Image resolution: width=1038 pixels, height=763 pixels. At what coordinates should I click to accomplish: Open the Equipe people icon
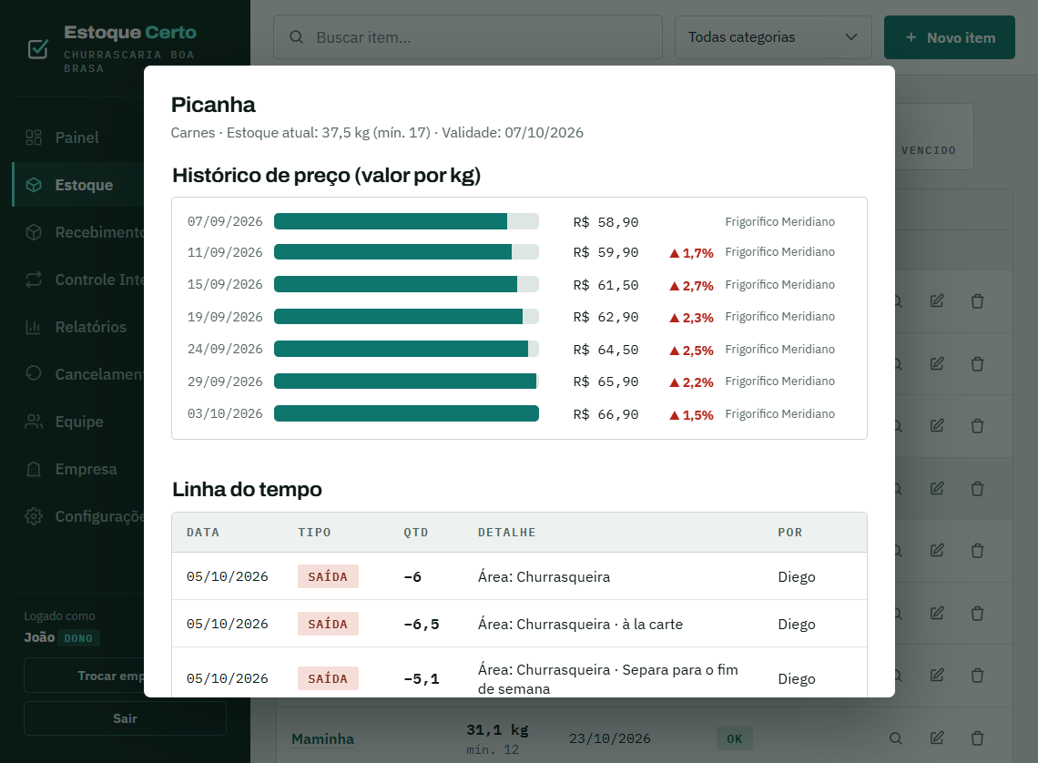coord(34,422)
